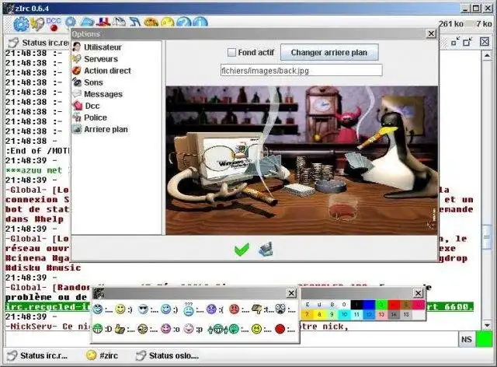Click the background image path field
497x367 pixels.
click(x=301, y=71)
